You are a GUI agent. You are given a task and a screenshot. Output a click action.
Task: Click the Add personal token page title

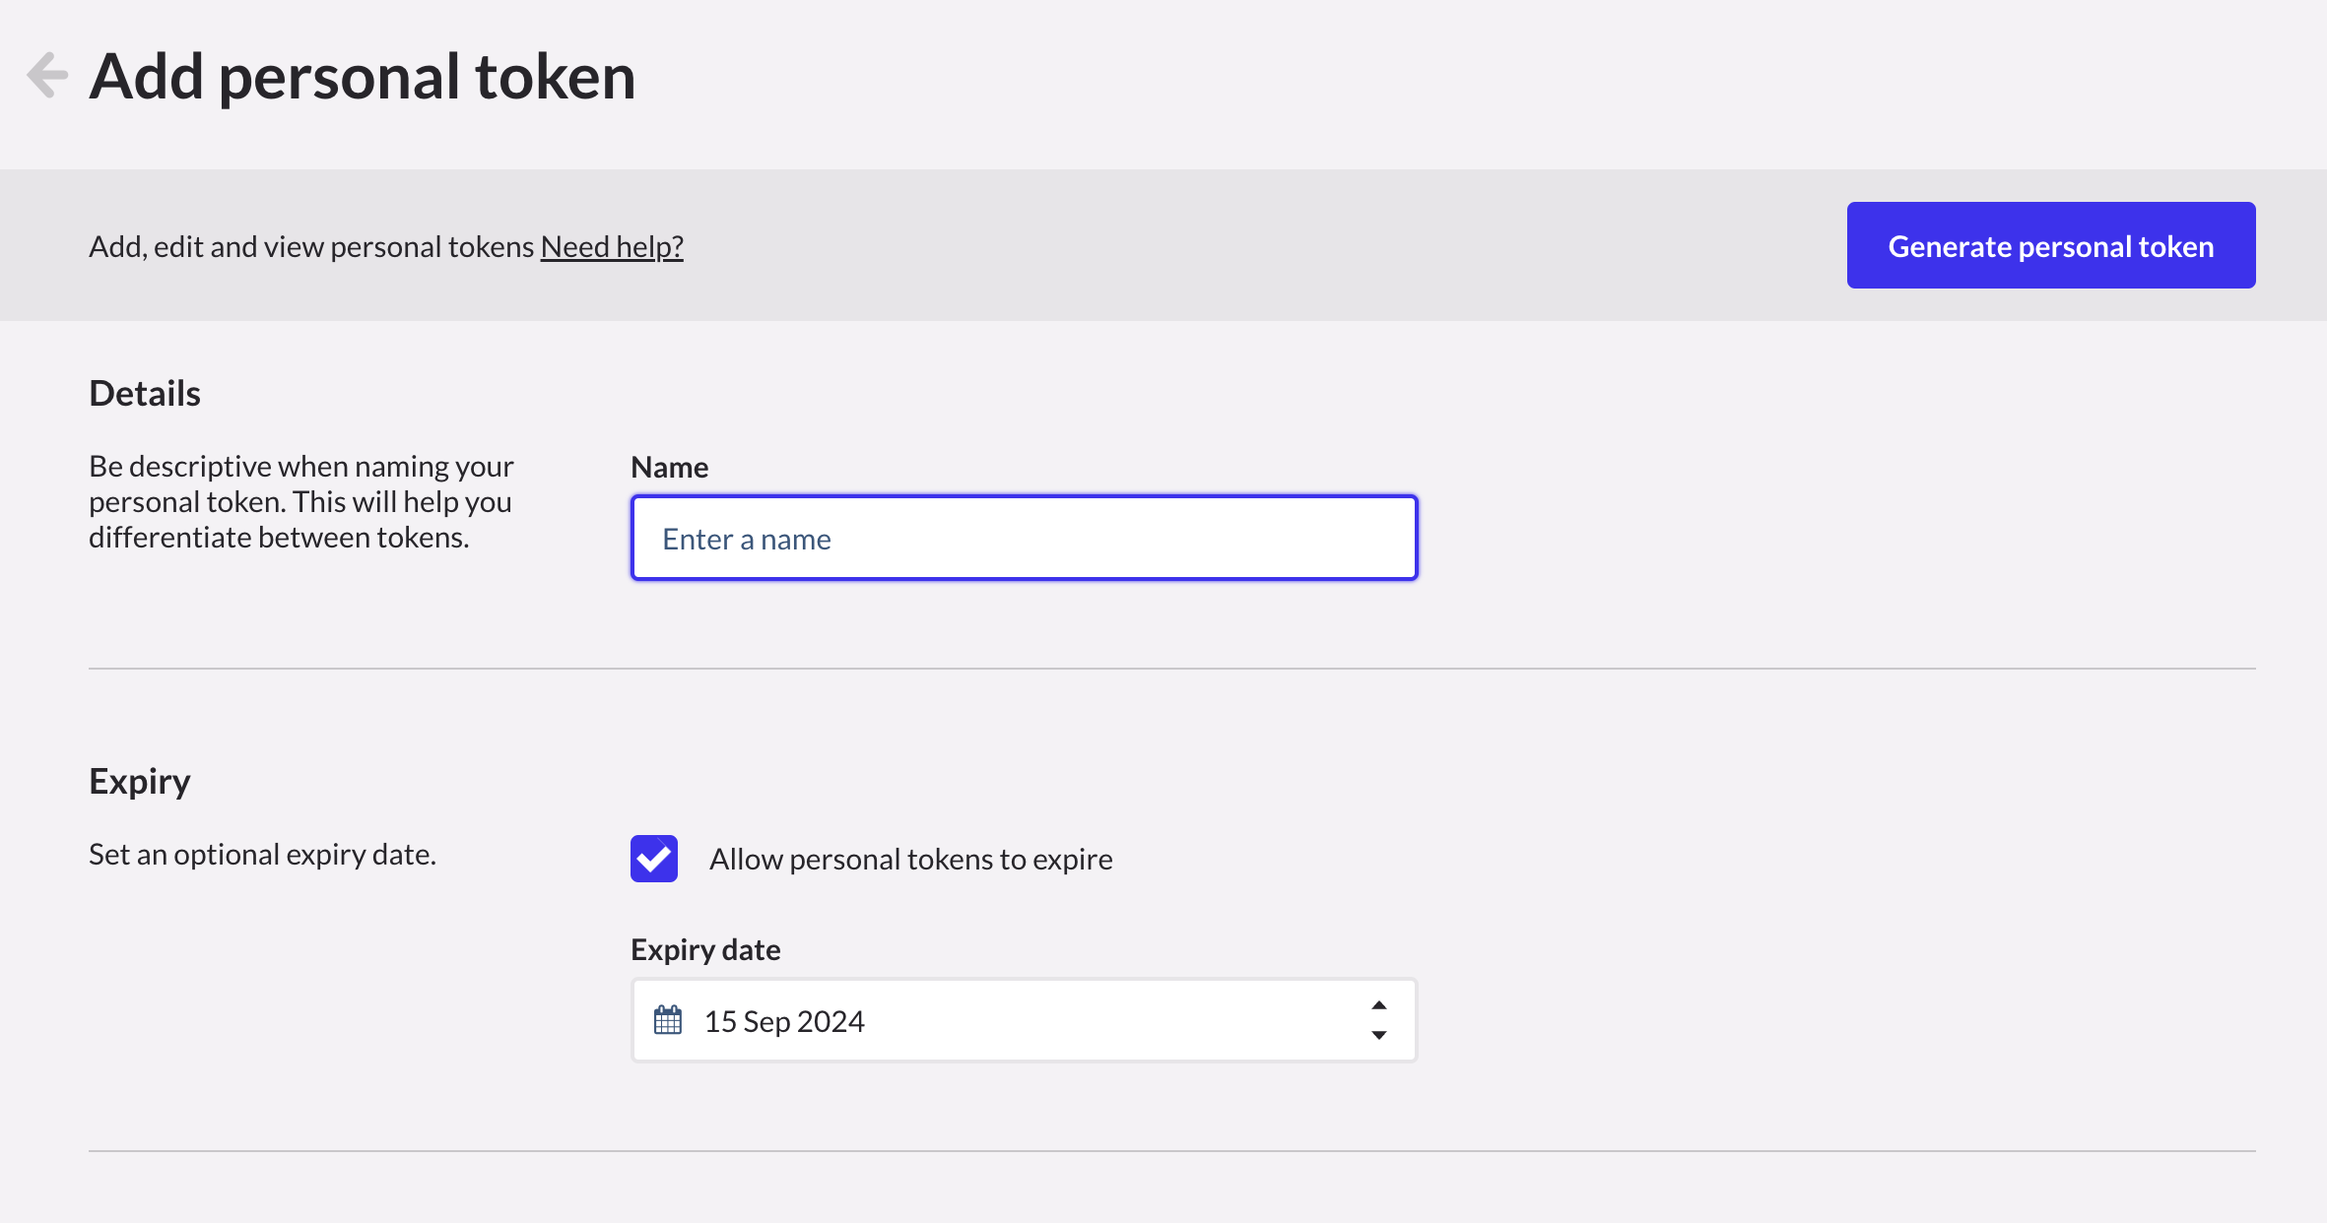click(363, 76)
